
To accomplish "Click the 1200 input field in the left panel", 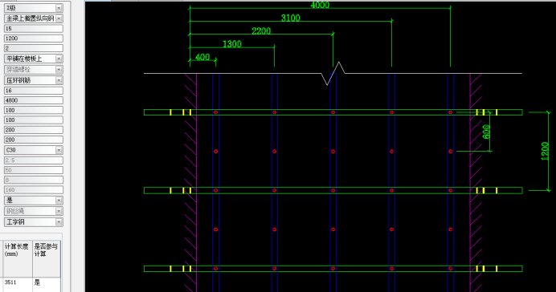I will coord(34,39).
